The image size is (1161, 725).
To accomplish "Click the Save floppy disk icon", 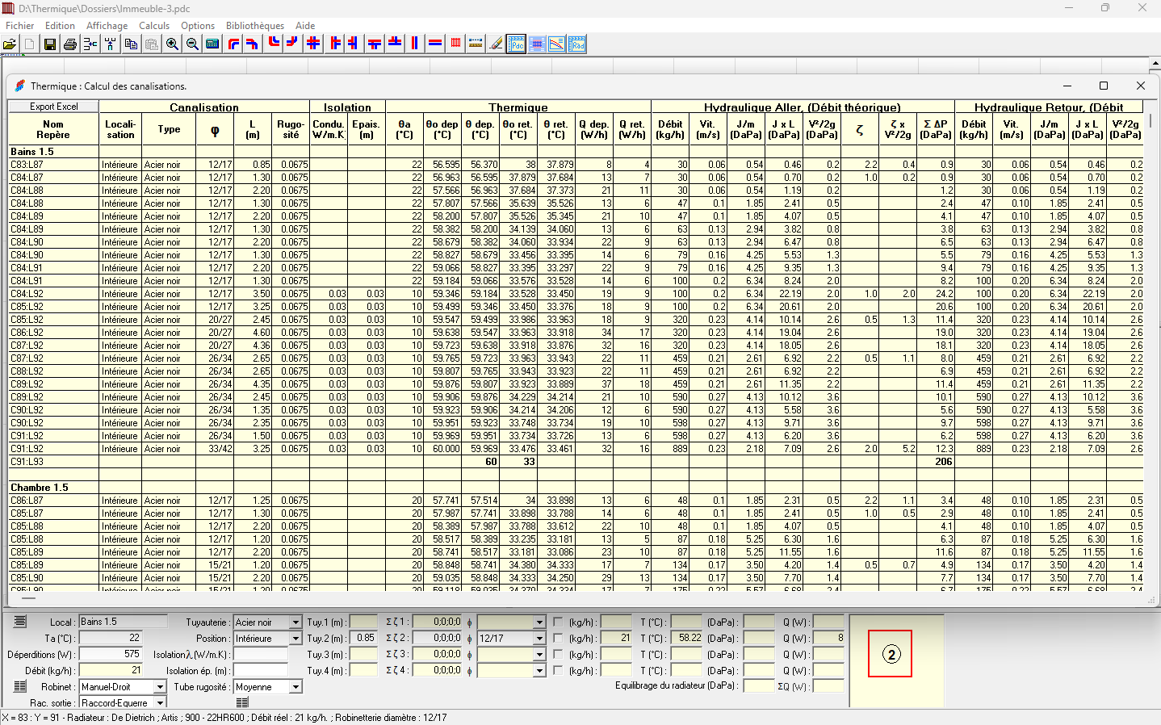I will [50, 44].
